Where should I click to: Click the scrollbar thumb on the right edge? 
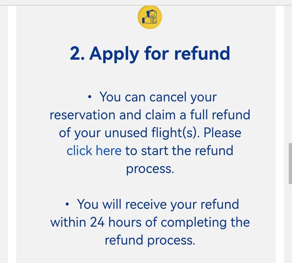tap(290, 164)
